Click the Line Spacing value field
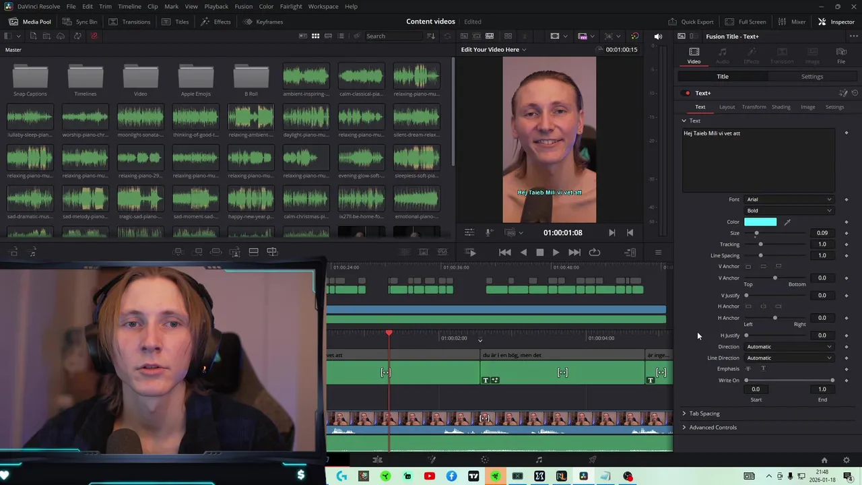Viewport: 862px width, 485px height. point(822,255)
